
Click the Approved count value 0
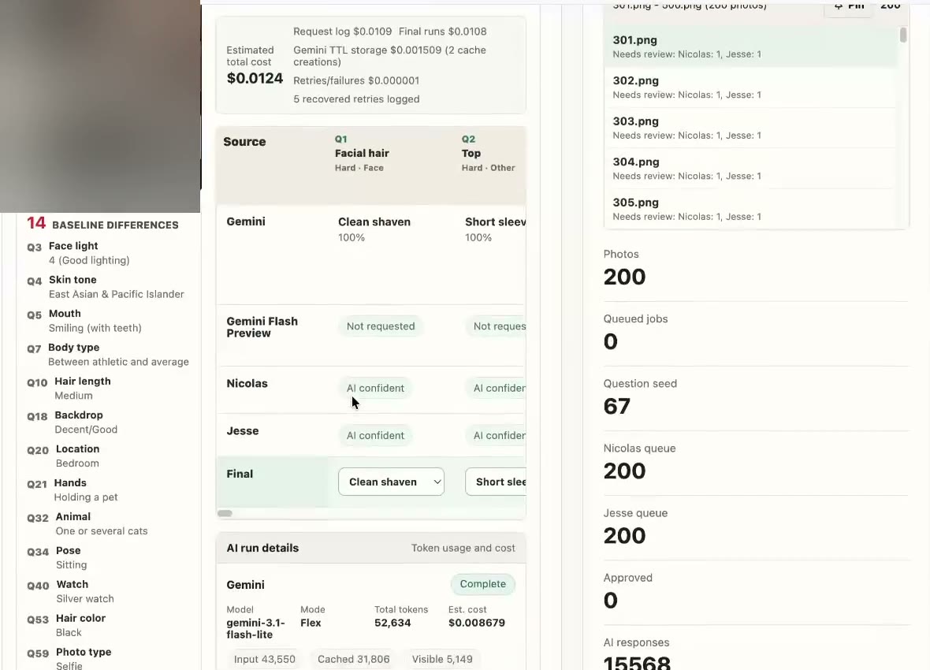(610, 600)
